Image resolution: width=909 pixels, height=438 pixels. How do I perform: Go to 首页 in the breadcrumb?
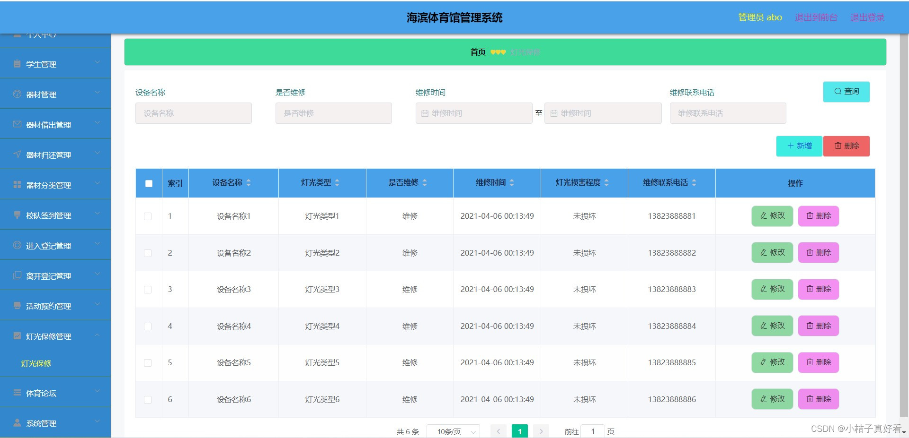tap(478, 52)
